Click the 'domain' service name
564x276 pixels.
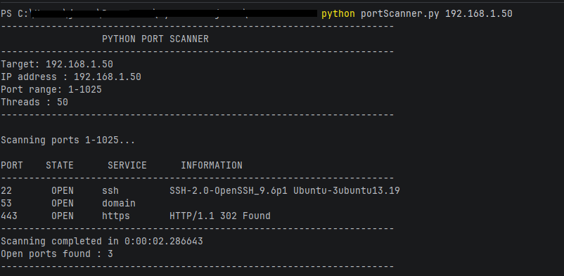pos(119,204)
